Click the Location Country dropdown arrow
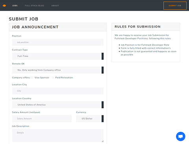 pos(102,105)
